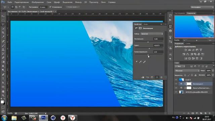Viewport: 215px width, 121px height.
Task: Select the Gradient tool
Action: (x=3, y=62)
